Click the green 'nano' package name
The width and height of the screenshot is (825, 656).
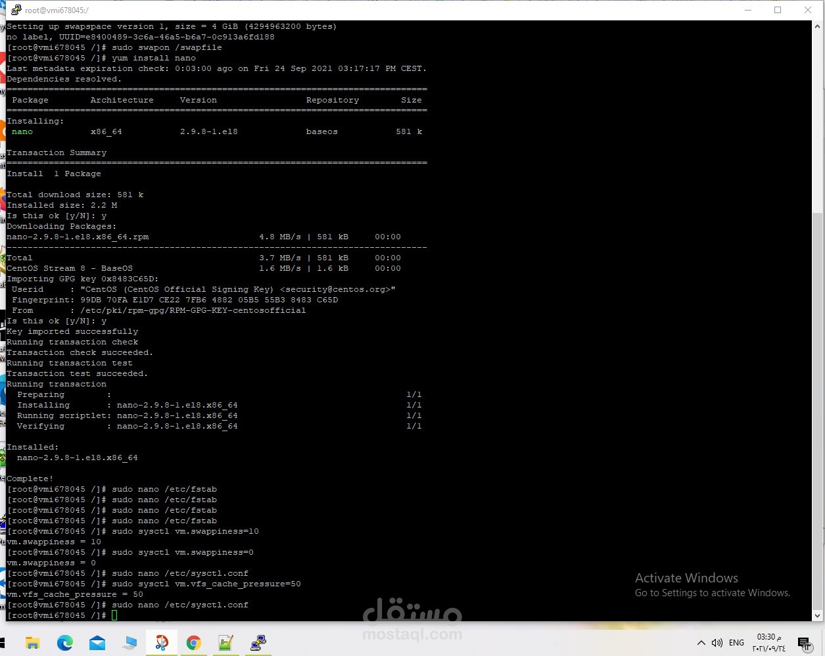pyautogui.click(x=22, y=131)
